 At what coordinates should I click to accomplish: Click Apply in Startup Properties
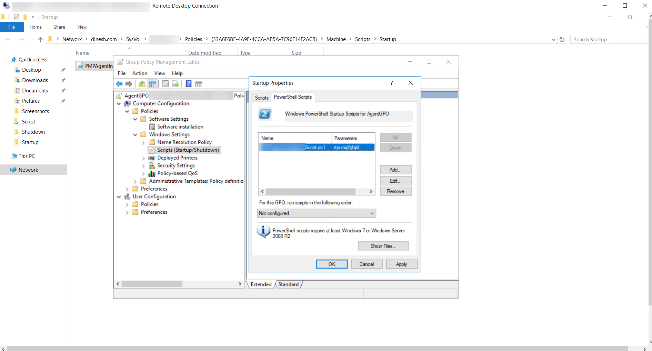point(402,264)
